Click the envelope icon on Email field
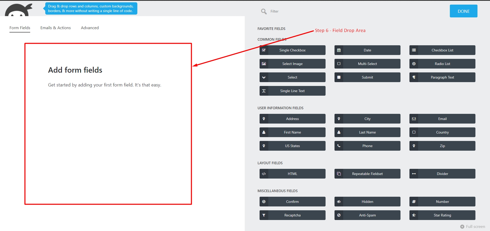Image resolution: width=490 pixels, height=231 pixels. (x=414, y=119)
